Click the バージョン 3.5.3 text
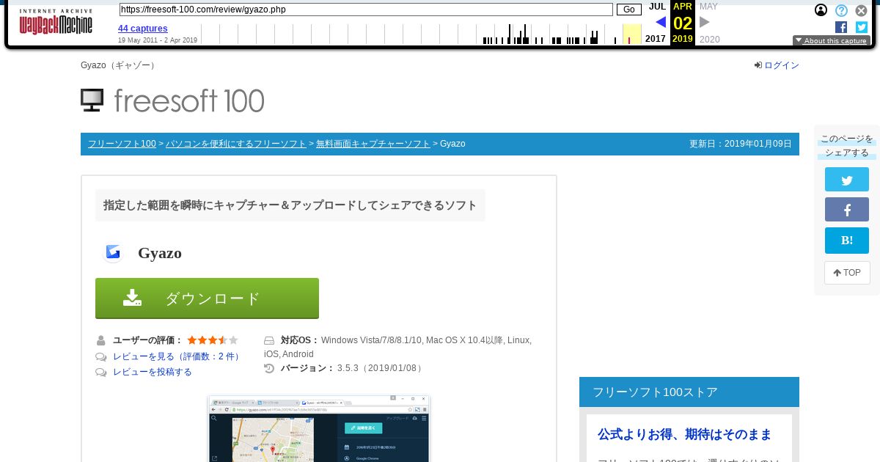 pyautogui.click(x=351, y=368)
